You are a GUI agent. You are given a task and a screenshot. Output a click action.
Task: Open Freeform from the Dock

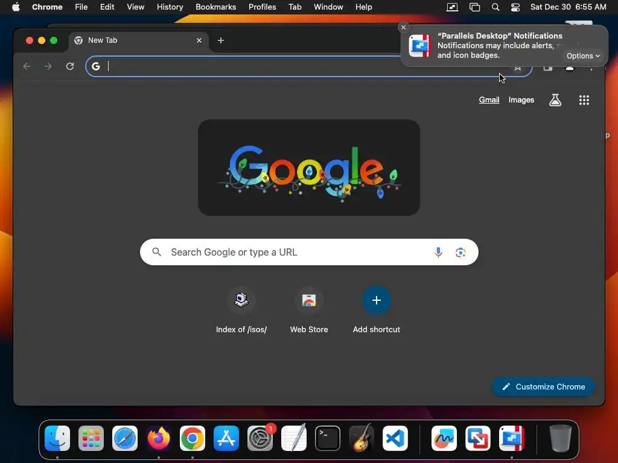click(444, 438)
